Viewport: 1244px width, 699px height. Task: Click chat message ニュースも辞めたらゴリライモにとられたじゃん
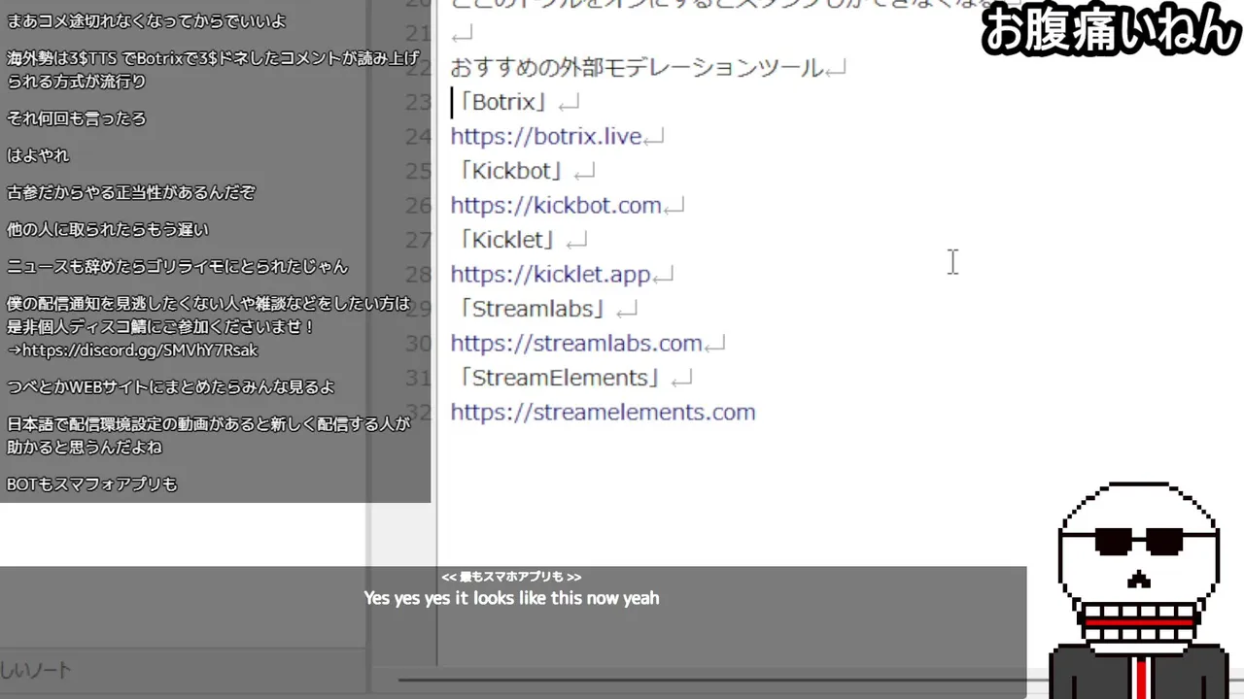coord(177,266)
